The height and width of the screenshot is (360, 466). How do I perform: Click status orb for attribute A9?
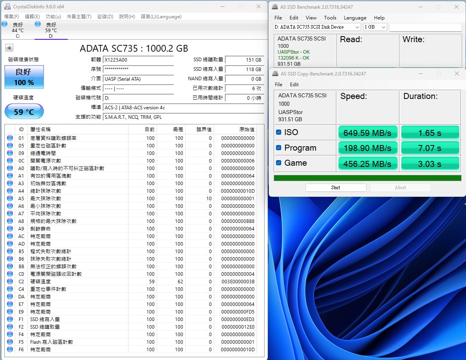tap(10, 228)
